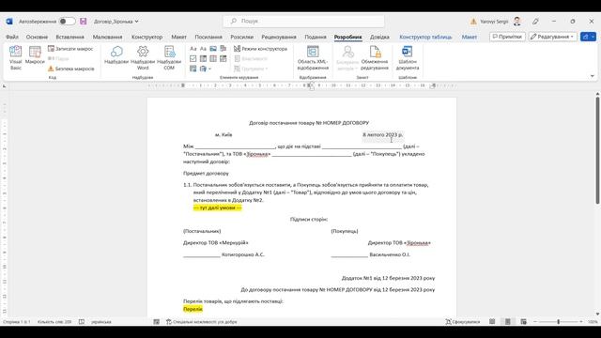Switch to the Вставлення tab

click(x=69, y=37)
